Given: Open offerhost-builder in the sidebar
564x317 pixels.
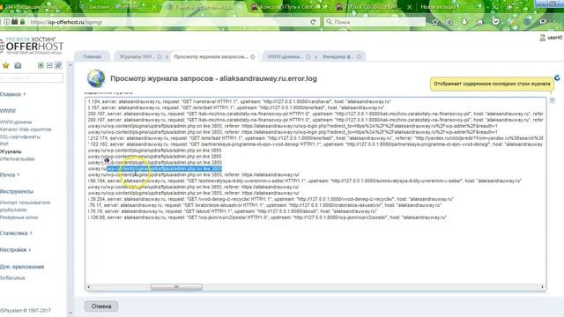Looking at the screenshot, I should (18, 158).
